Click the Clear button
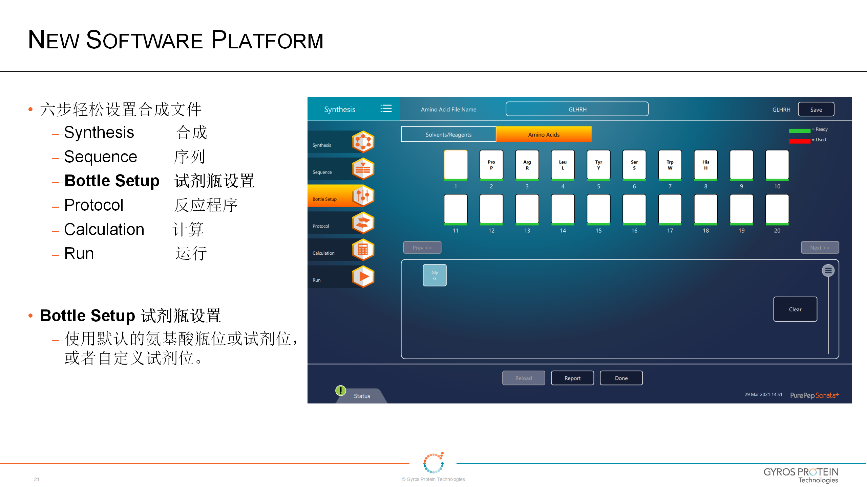This screenshot has width=867, height=487. [x=795, y=309]
